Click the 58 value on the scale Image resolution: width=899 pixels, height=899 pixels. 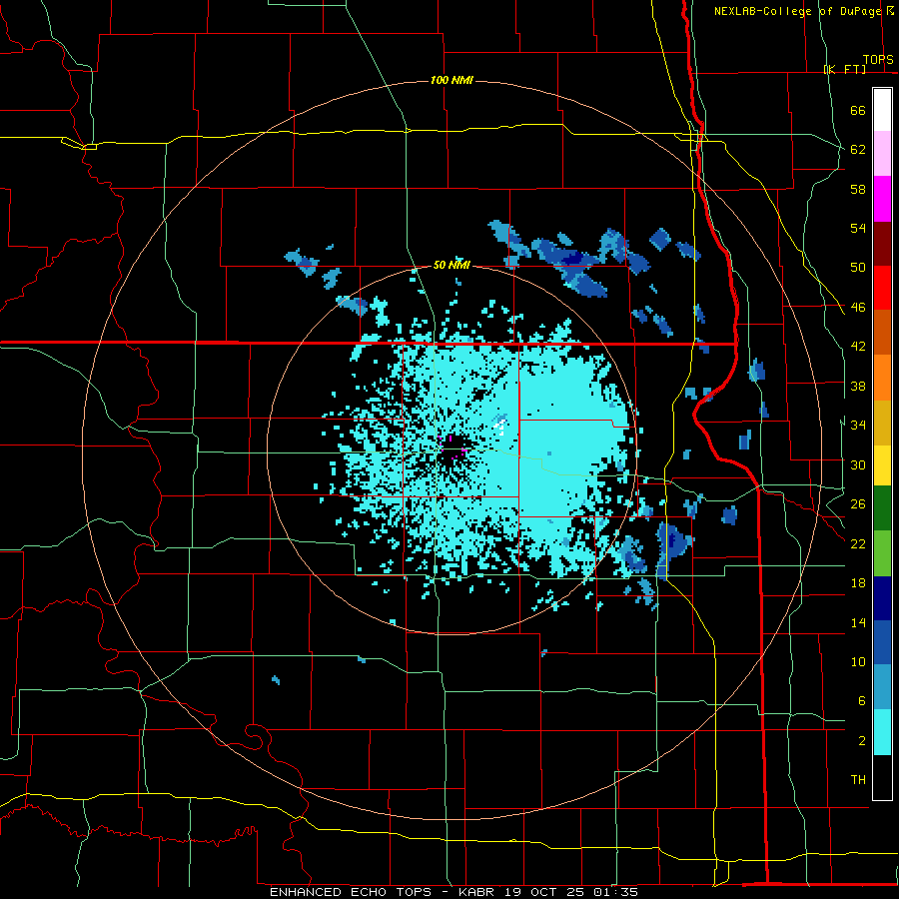click(858, 189)
